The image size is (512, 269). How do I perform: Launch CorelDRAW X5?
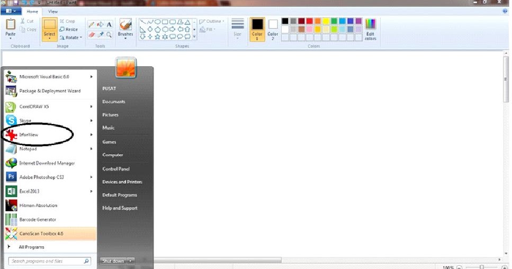pos(49,106)
